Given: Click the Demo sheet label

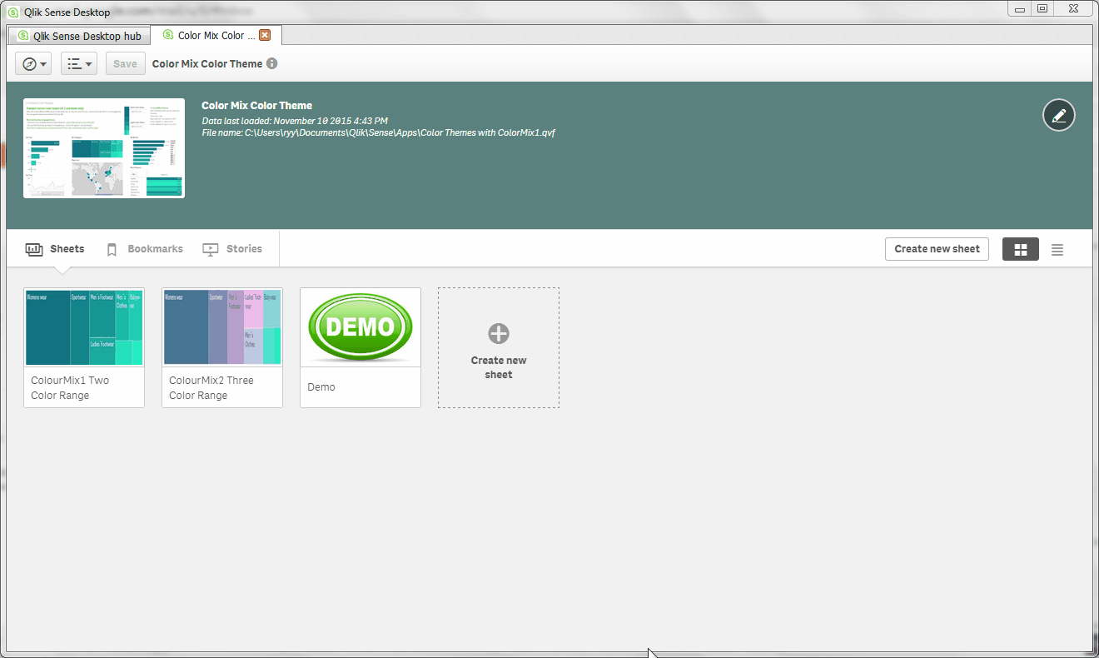Looking at the screenshot, I should [x=321, y=387].
